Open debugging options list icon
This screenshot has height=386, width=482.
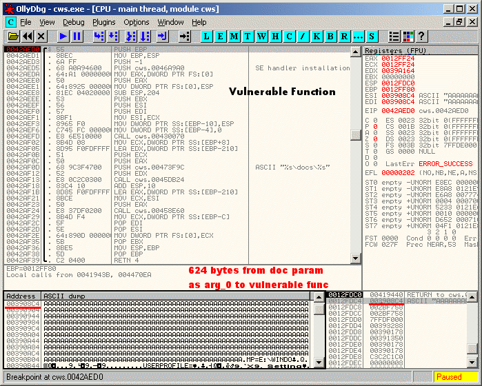click(394, 37)
